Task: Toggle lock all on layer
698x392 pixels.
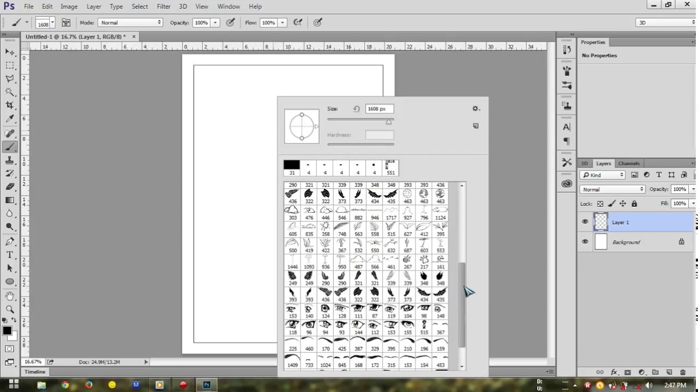Action: 634,204
